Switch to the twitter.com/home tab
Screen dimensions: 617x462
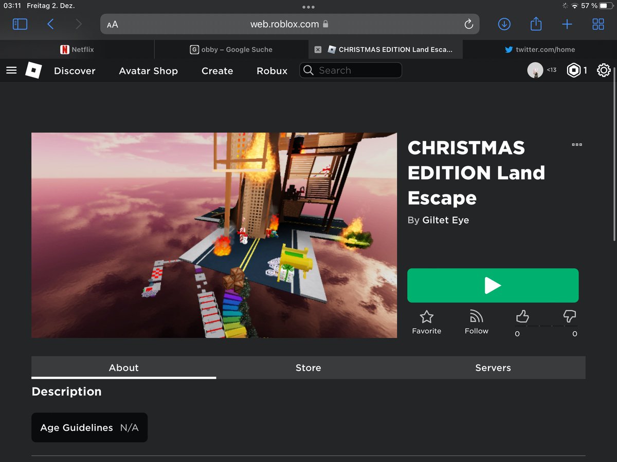(x=540, y=50)
